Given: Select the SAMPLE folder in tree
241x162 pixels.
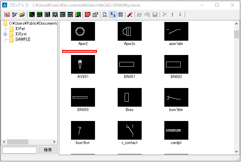Looking at the screenshot, I should point(23,39).
